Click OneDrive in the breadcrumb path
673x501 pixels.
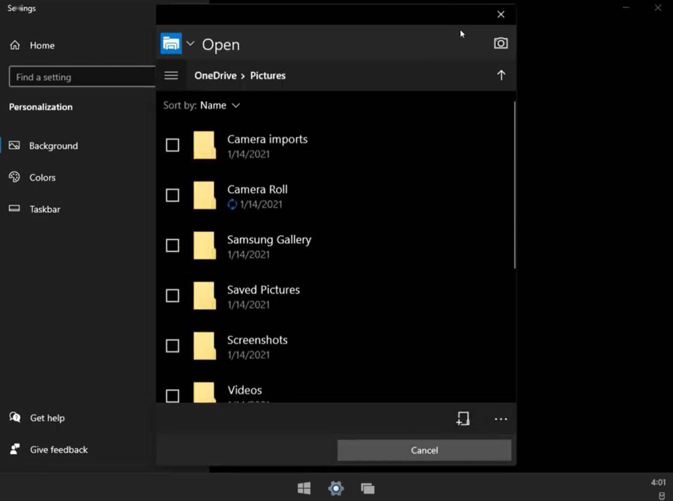click(x=215, y=75)
